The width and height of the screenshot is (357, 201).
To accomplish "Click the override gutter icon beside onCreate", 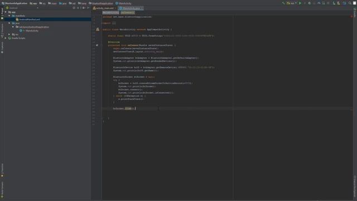I will (x=97, y=45).
